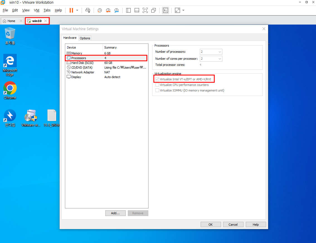Click the stretch guest display icon
The height and width of the screenshot is (243, 316).
click(177, 10)
